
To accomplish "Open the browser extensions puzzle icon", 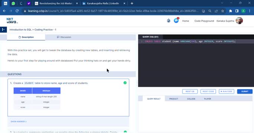I will tap(230, 11).
